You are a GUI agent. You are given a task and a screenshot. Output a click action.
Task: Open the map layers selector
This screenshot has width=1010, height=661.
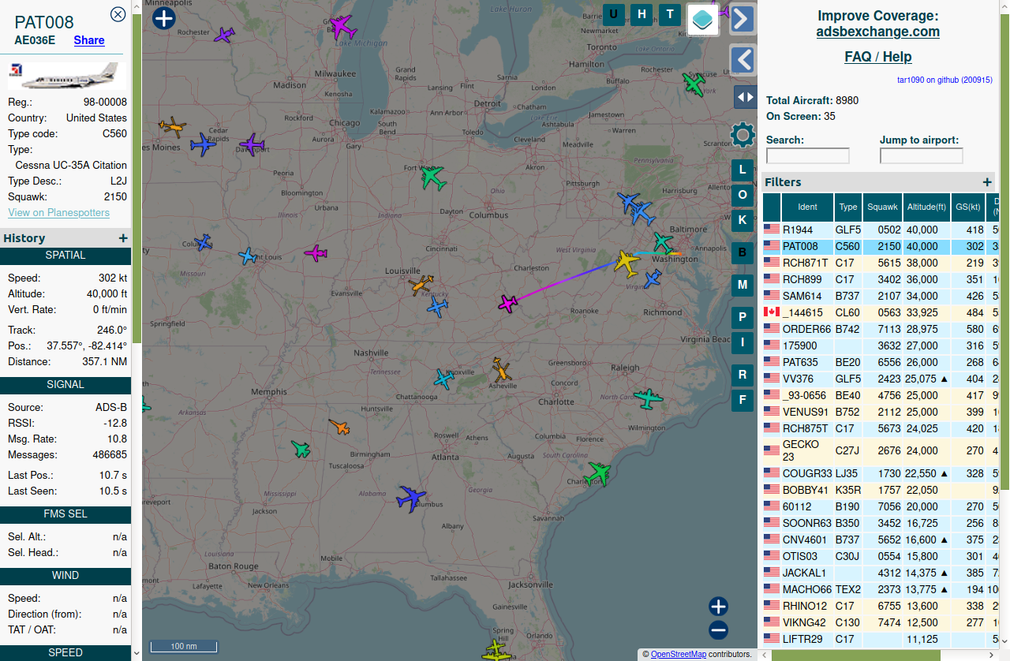pos(702,20)
